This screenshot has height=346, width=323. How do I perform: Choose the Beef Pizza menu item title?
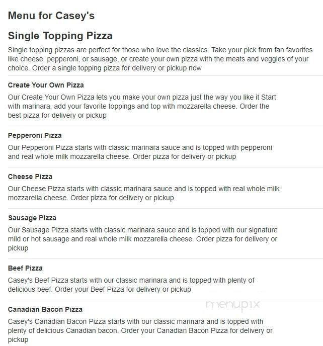pos(25,268)
